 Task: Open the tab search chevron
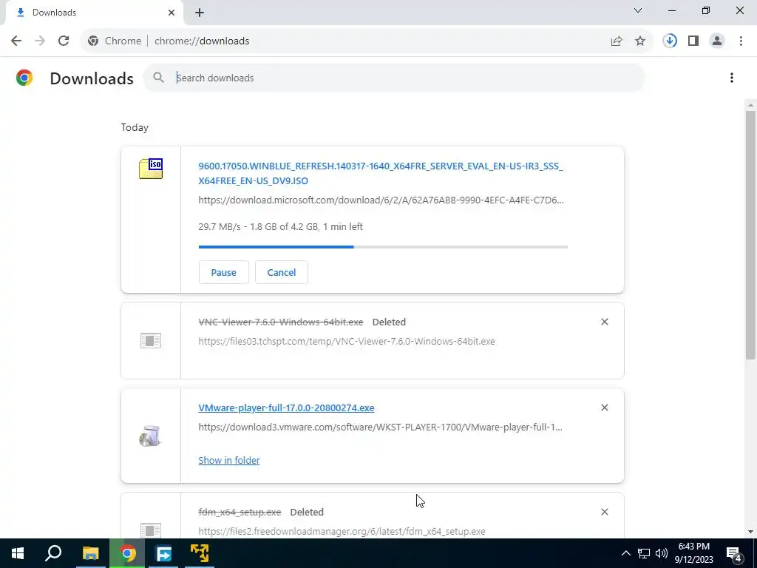pos(638,10)
